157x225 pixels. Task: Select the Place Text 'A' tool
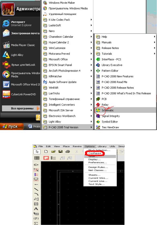pyautogui.click(x=36, y=209)
